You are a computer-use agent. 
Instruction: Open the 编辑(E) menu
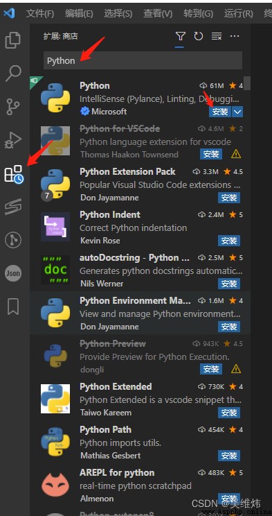(79, 13)
